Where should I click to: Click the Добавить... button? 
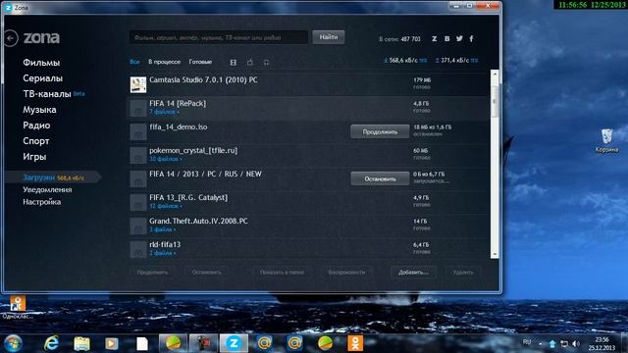tap(413, 273)
